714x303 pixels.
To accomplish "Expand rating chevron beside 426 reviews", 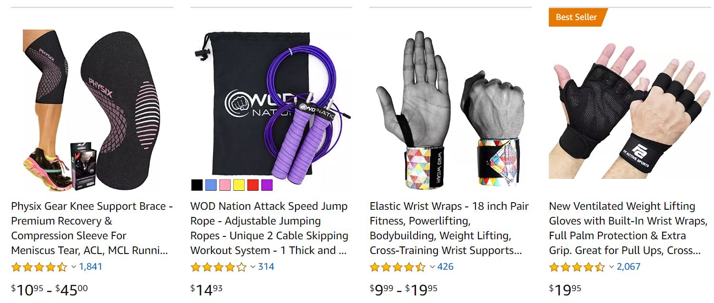I will click(432, 267).
